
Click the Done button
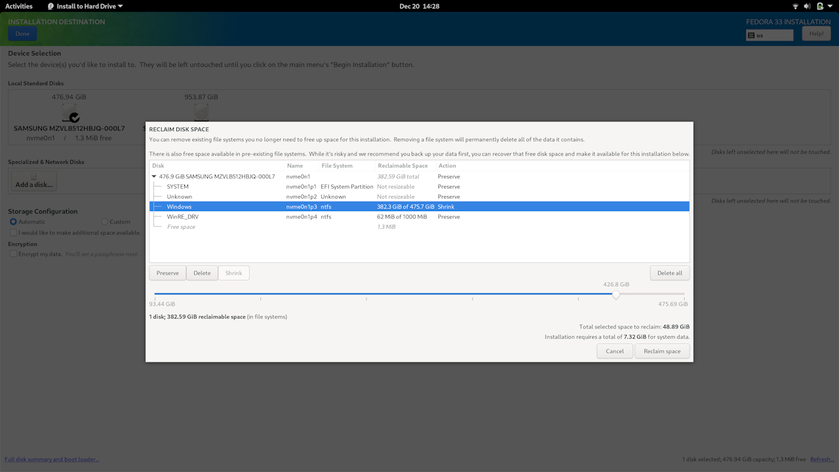(22, 34)
